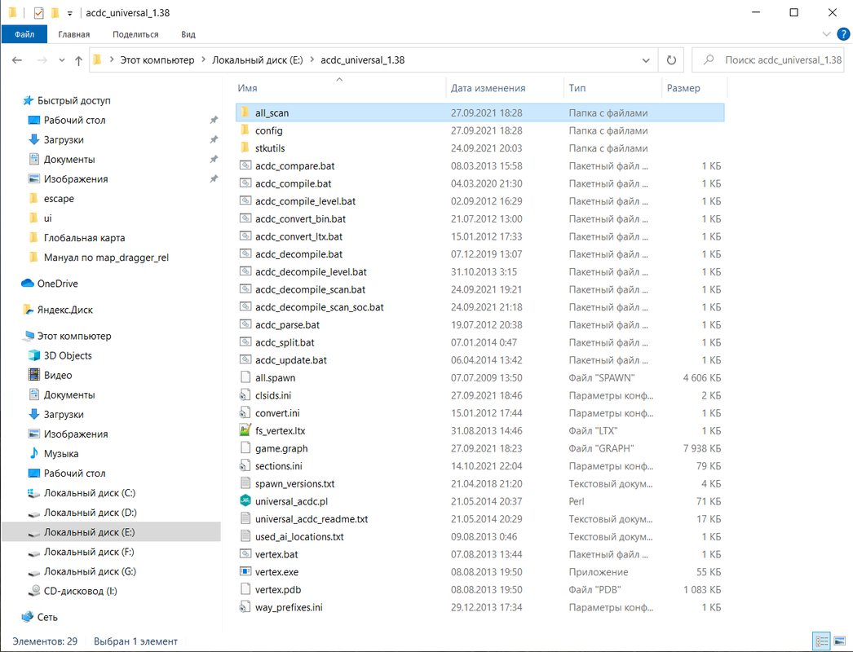
Task: Unpin Изображения pin in quick access
Action: [x=214, y=178]
